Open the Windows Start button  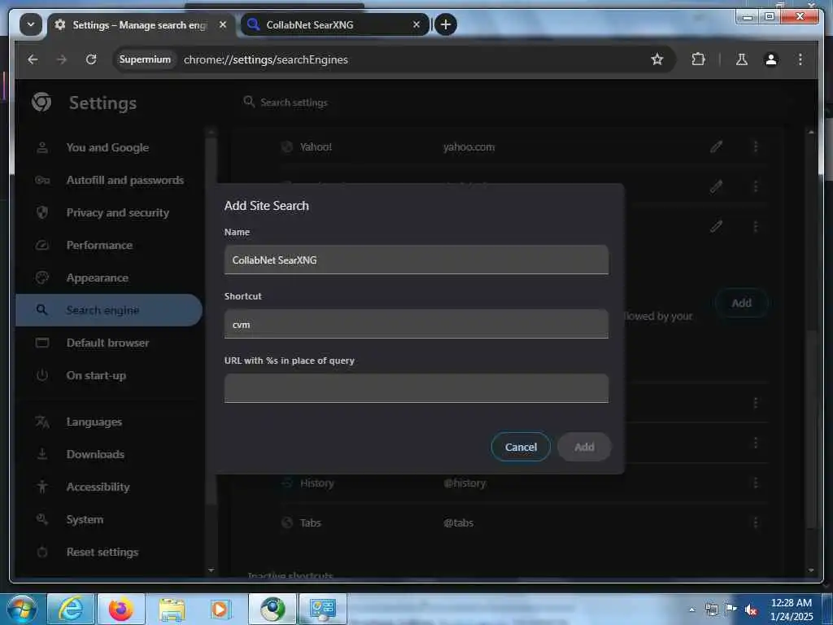pyautogui.click(x=20, y=609)
